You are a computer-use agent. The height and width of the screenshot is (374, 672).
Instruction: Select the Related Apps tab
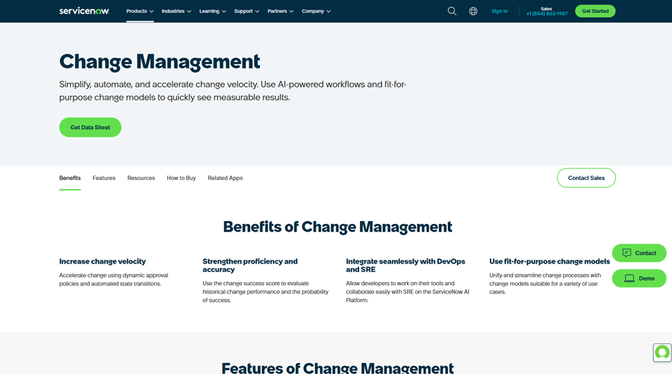click(225, 178)
